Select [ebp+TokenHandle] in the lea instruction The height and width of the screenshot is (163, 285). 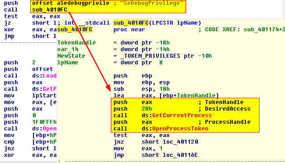pos(189,96)
